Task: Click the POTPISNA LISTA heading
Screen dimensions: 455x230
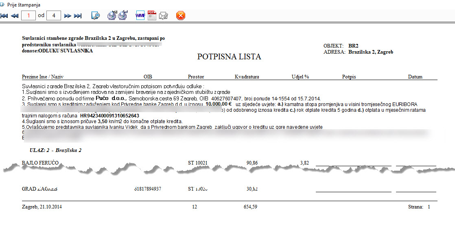Action: [229, 57]
